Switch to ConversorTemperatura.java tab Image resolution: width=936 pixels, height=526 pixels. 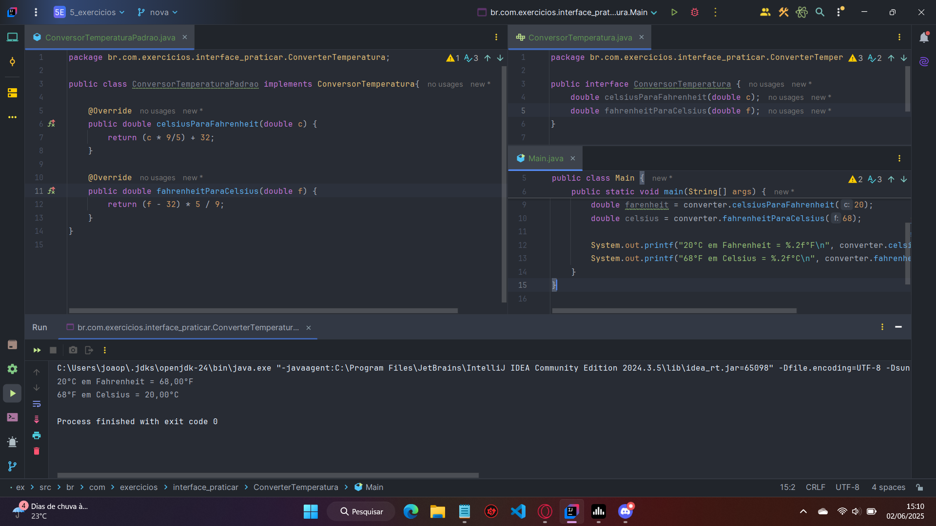point(580,38)
